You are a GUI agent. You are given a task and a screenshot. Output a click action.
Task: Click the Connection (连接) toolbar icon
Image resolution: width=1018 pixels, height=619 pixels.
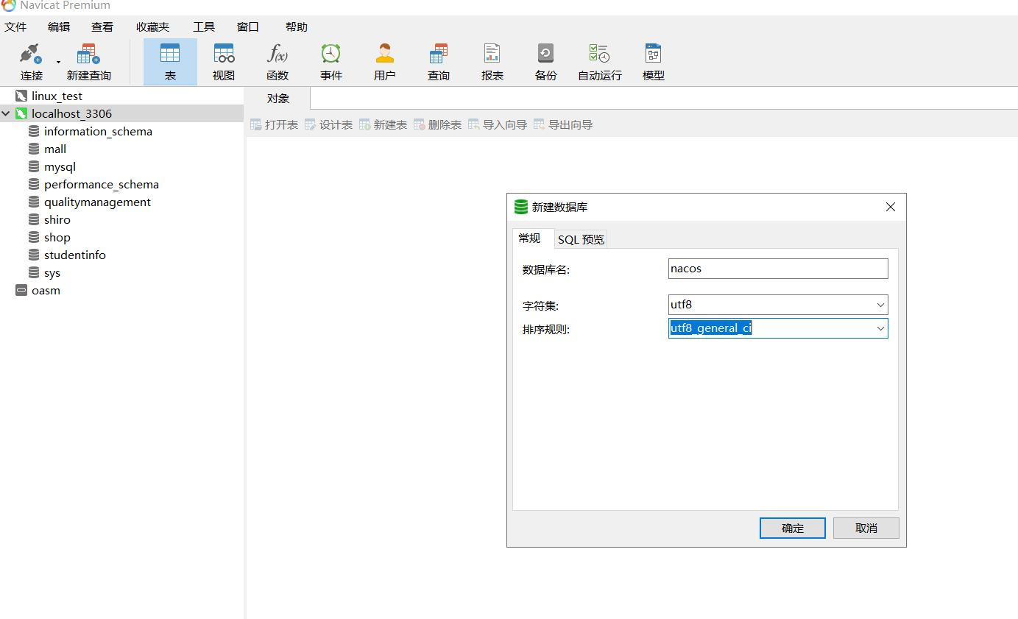[x=31, y=62]
